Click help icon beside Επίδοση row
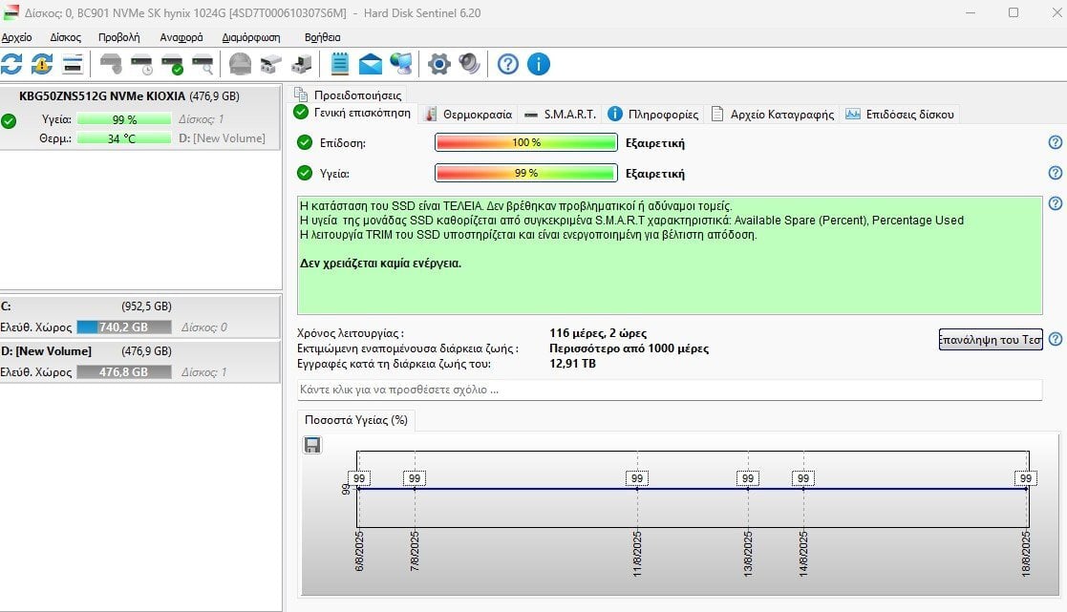Screen dimensions: 1067x612 point(1055,142)
